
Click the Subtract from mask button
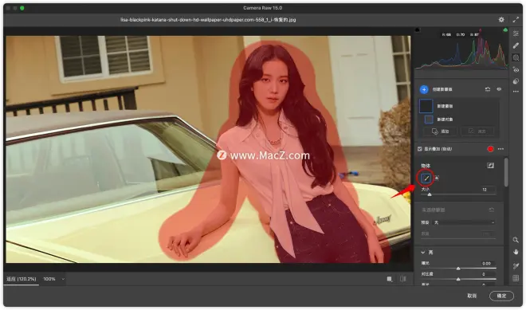tap(477, 131)
